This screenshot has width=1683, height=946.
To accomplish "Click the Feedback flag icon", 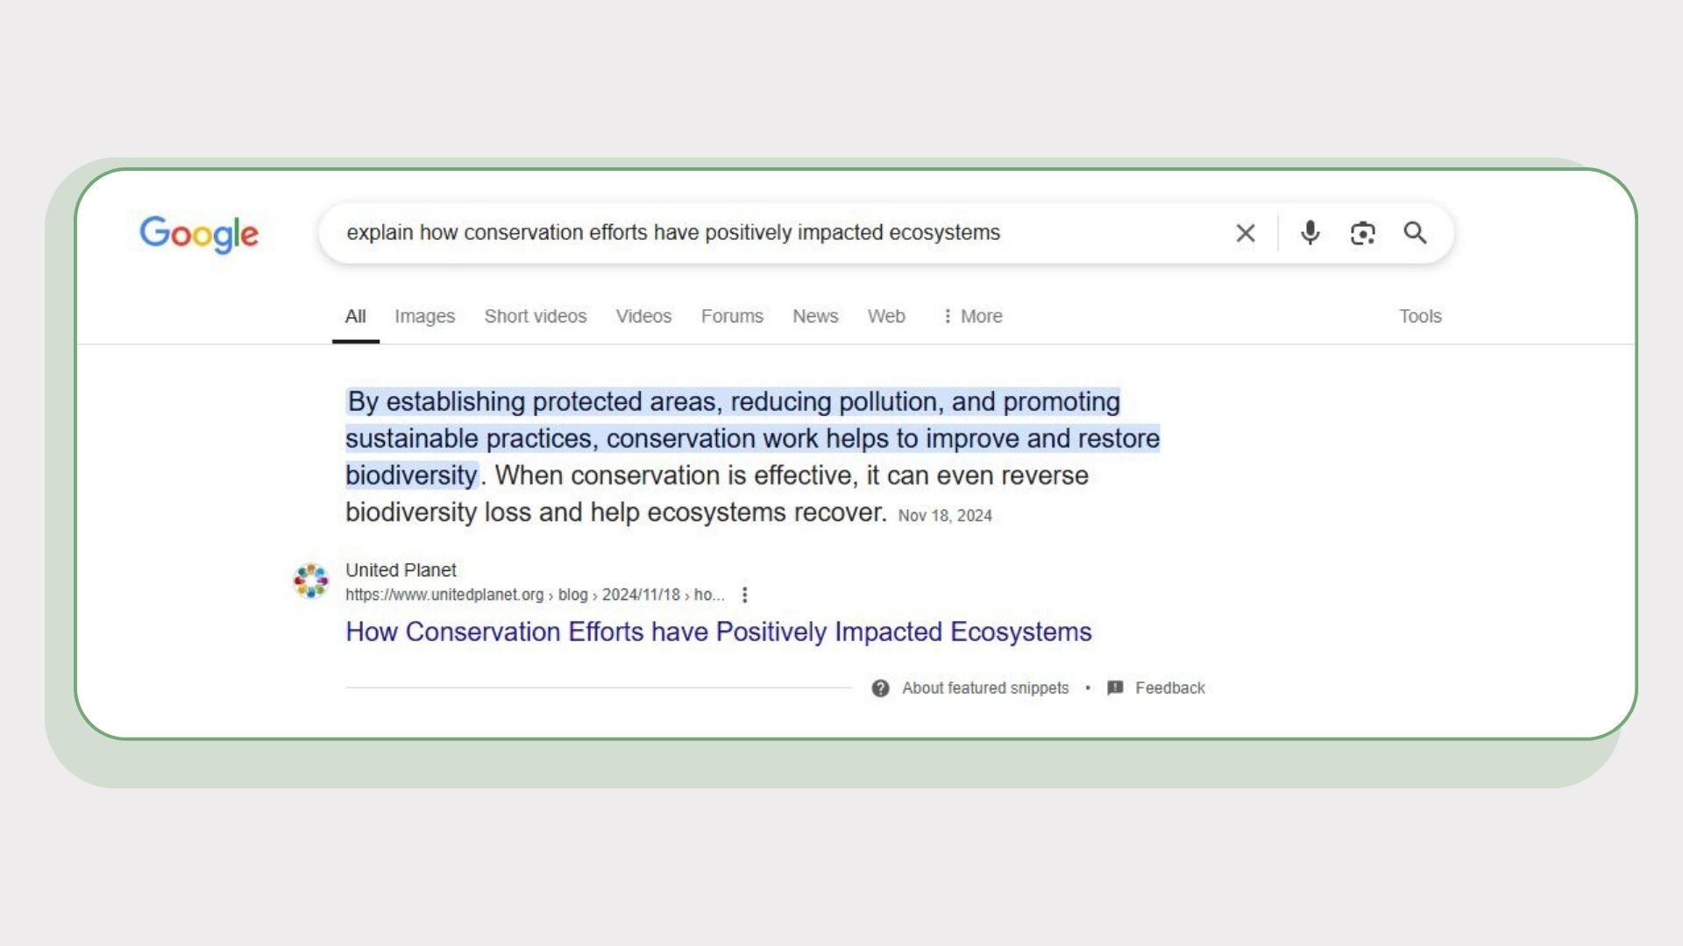I will point(1115,688).
